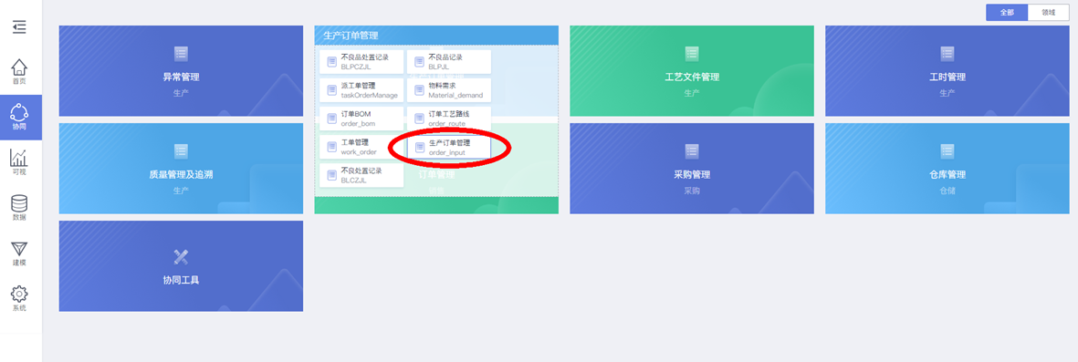
Task: Click the list icon beside 工单管理
Action: 331,147
